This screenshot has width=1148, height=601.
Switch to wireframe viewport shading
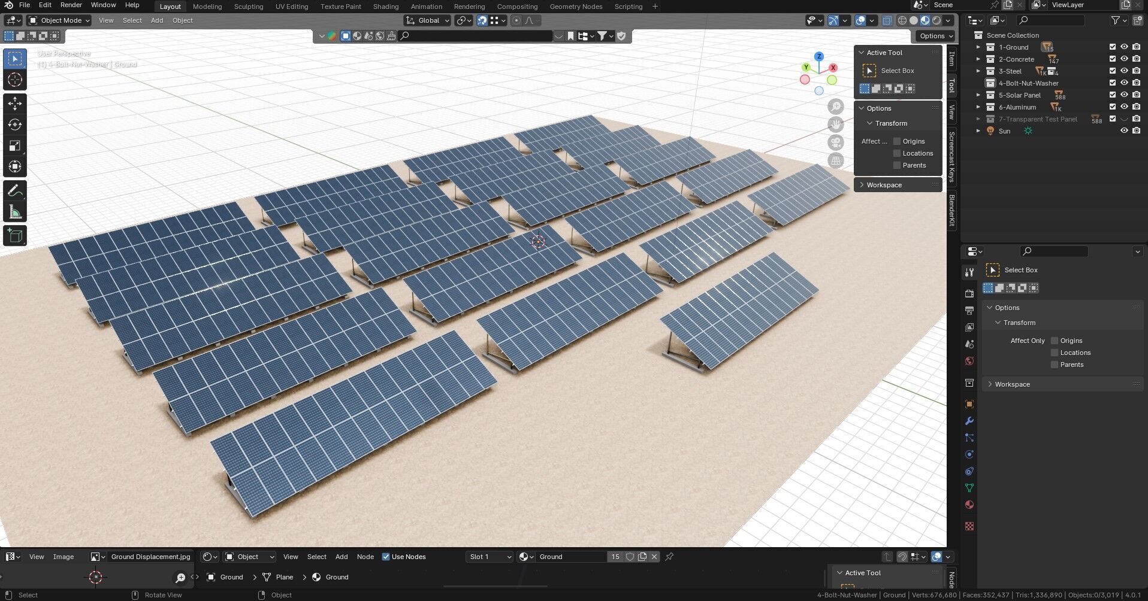point(902,20)
